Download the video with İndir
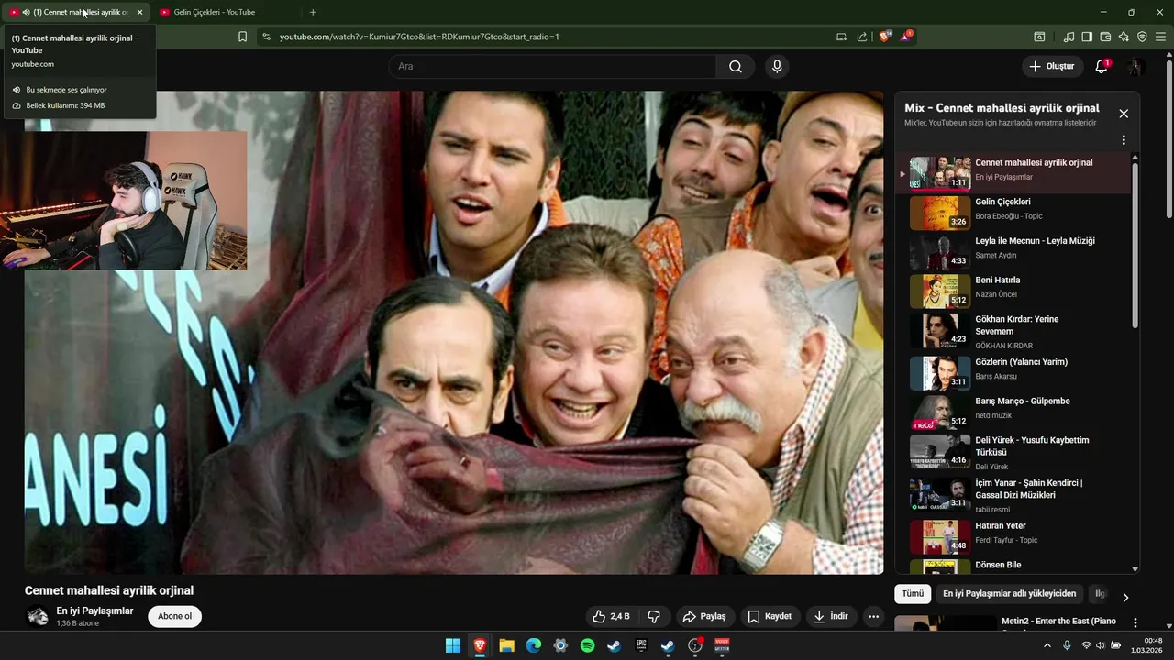Viewport: 1174px width, 660px height. pos(830,616)
